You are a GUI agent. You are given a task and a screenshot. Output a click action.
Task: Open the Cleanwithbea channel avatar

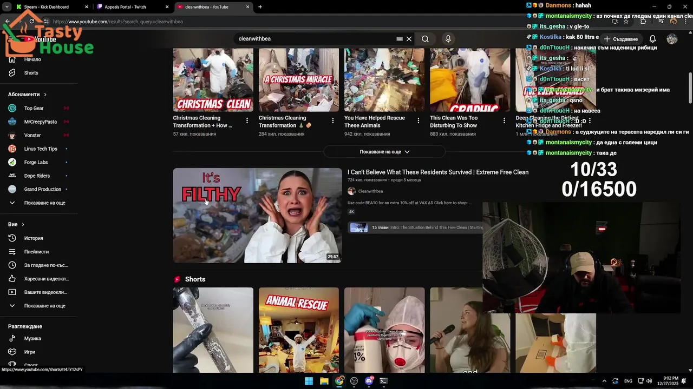coord(351,191)
